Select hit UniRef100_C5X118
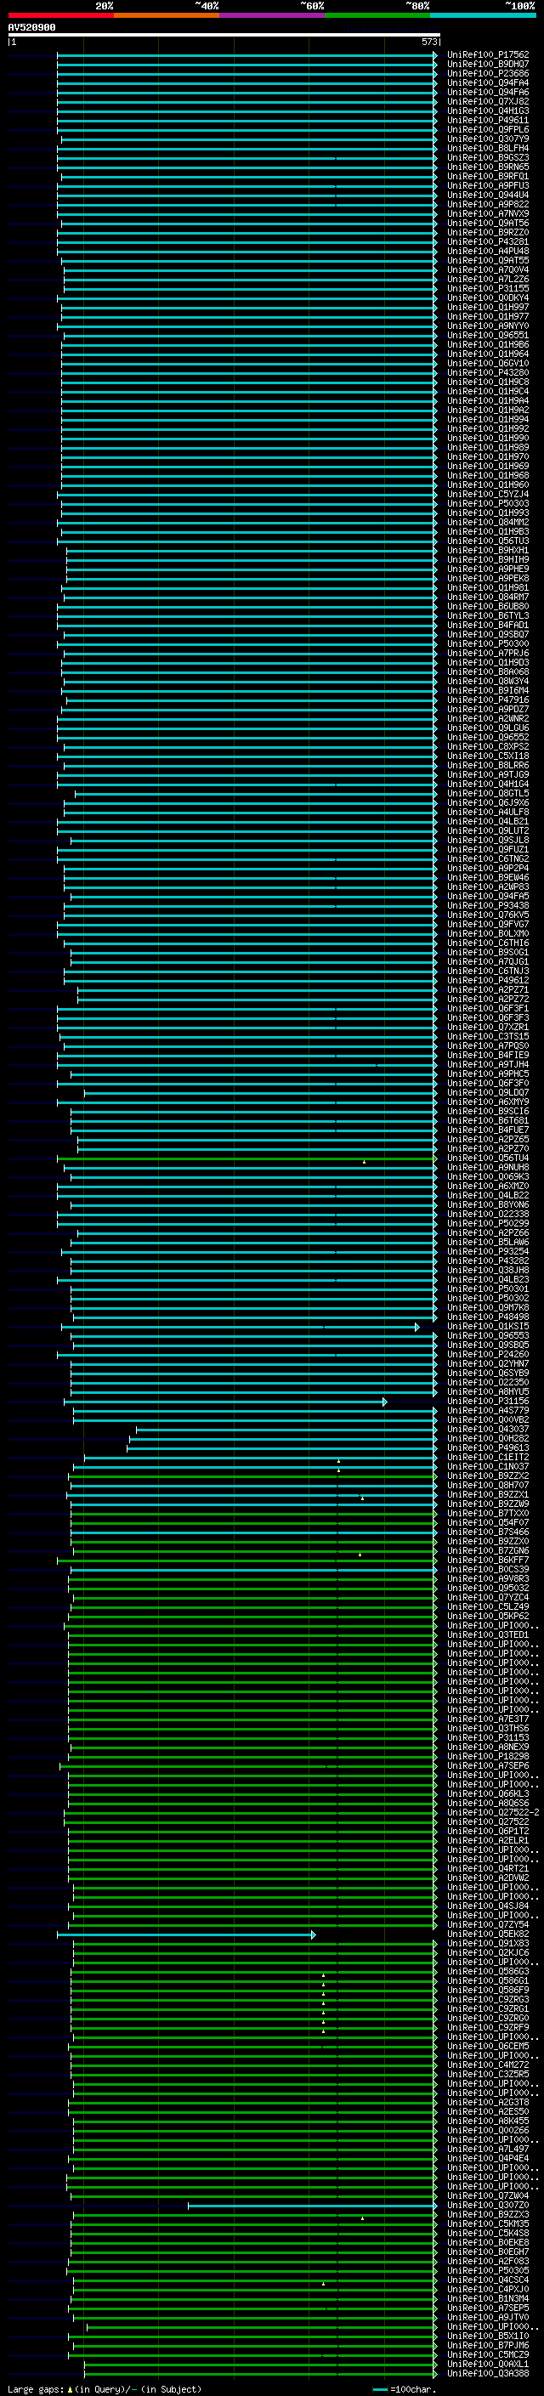Image resolution: width=544 pixels, height=2396 pixels. (487, 756)
